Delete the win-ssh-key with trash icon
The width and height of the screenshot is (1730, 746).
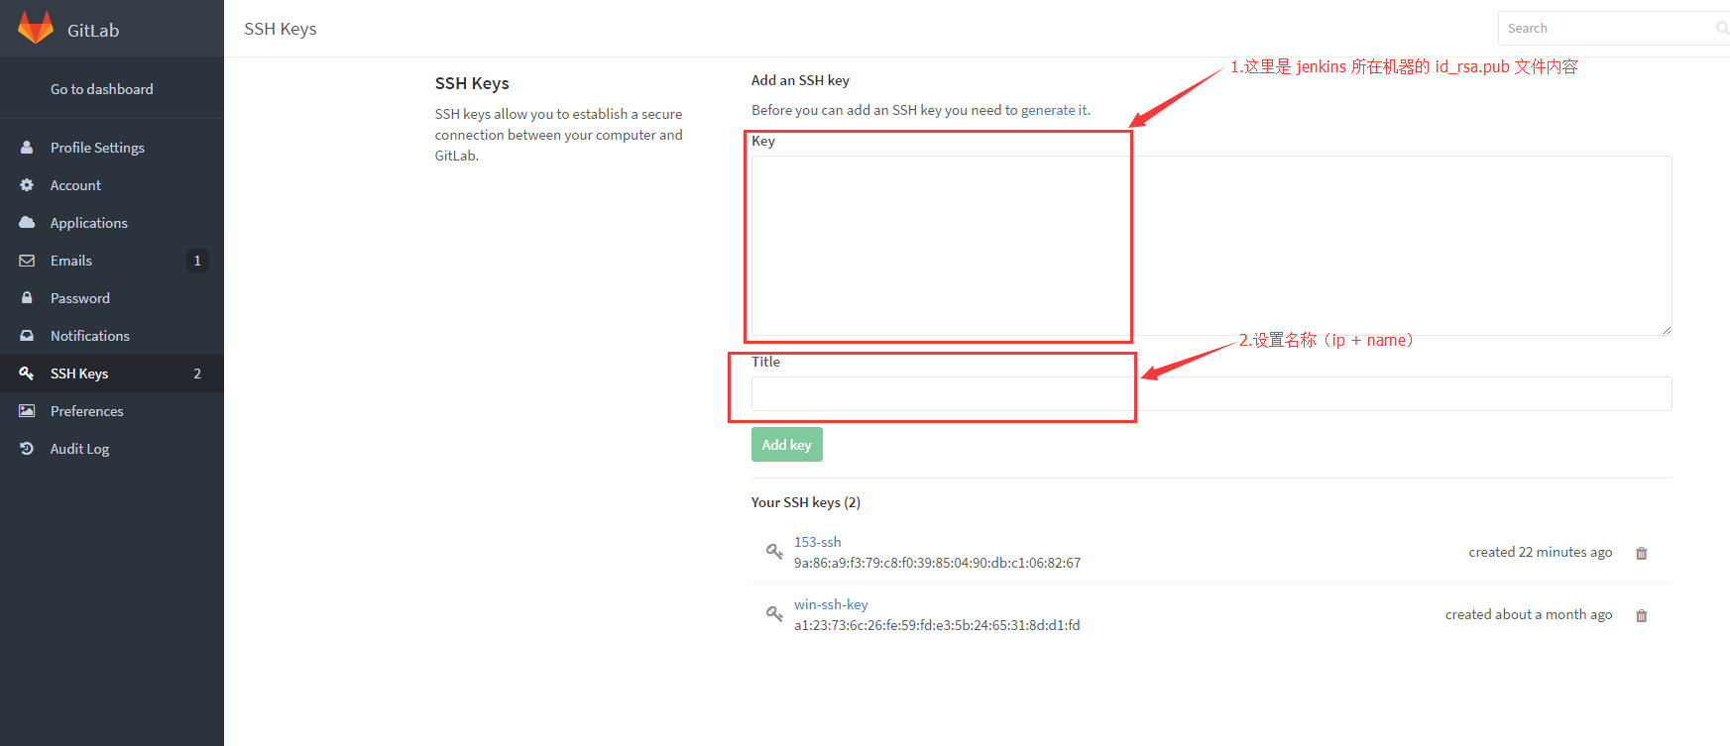click(1641, 615)
